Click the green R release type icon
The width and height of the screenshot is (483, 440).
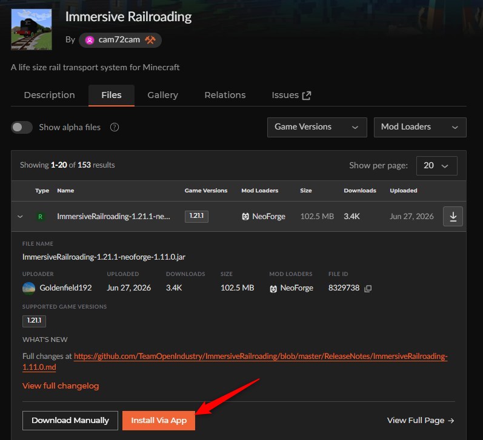click(x=41, y=217)
